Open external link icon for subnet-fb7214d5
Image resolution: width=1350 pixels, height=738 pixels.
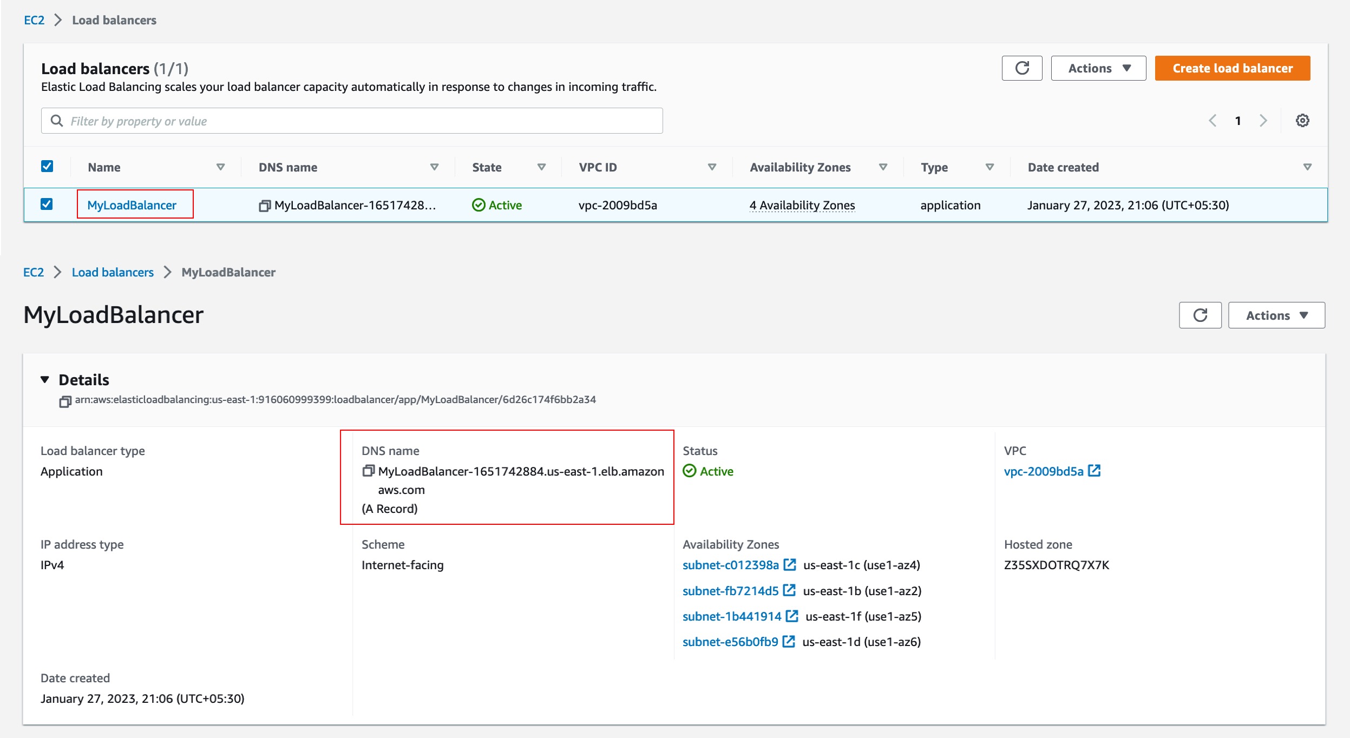click(790, 590)
